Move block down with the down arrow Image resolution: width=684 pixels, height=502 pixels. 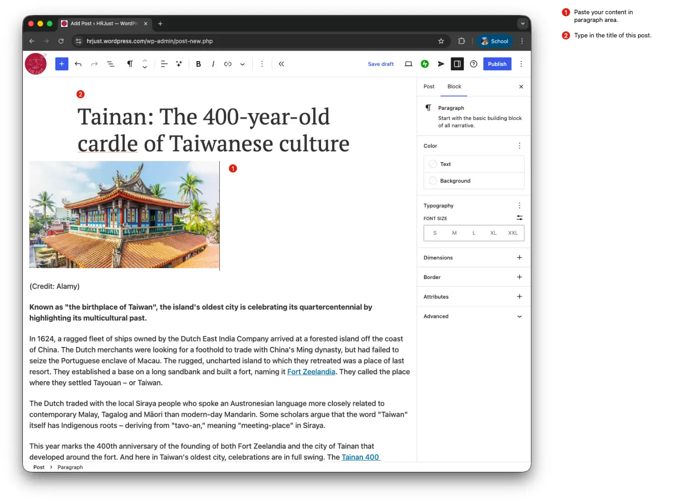(145, 67)
